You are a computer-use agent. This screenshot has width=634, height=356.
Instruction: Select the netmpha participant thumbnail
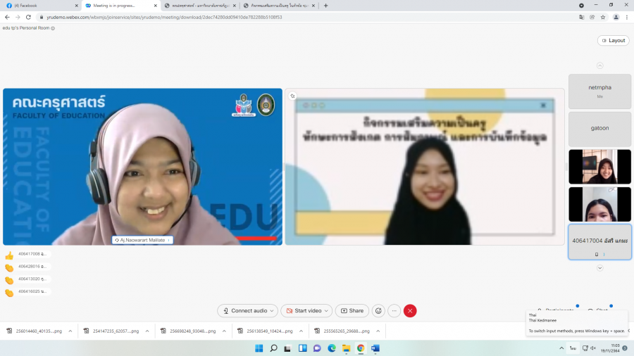coord(599,91)
